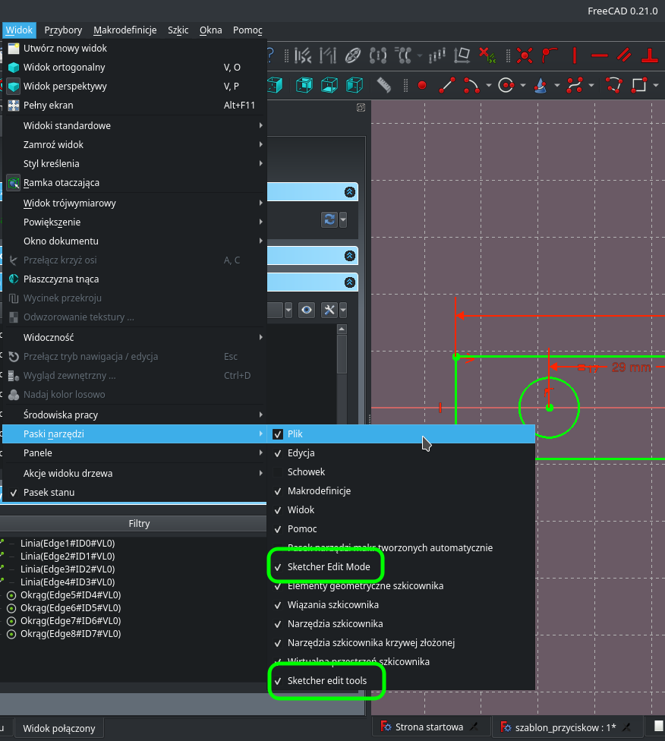Activate the Measure distance ruler tool

pos(383,85)
